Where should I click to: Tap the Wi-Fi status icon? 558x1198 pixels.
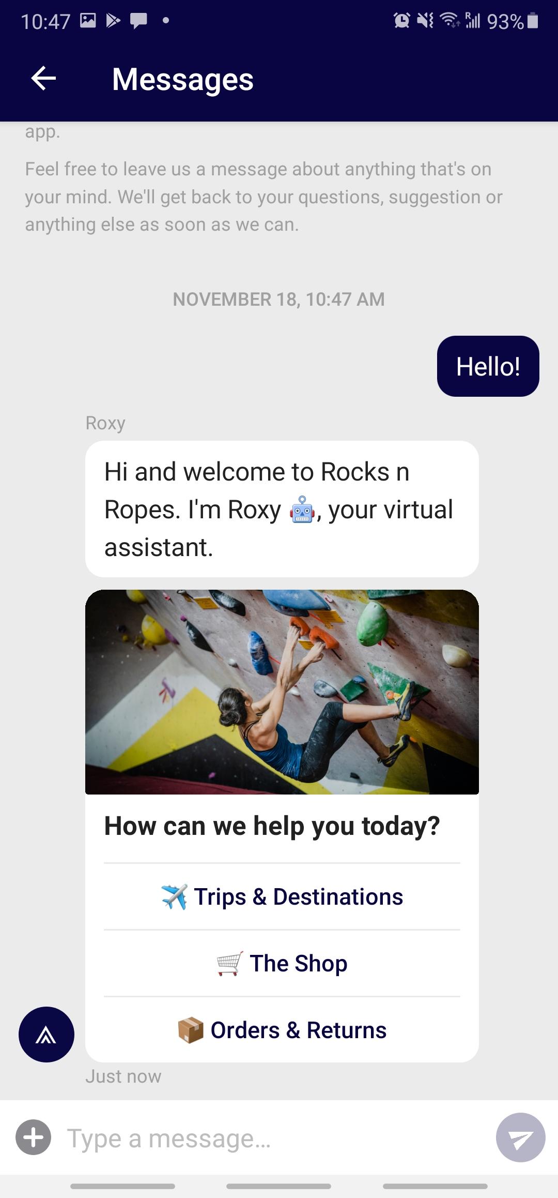click(x=449, y=21)
